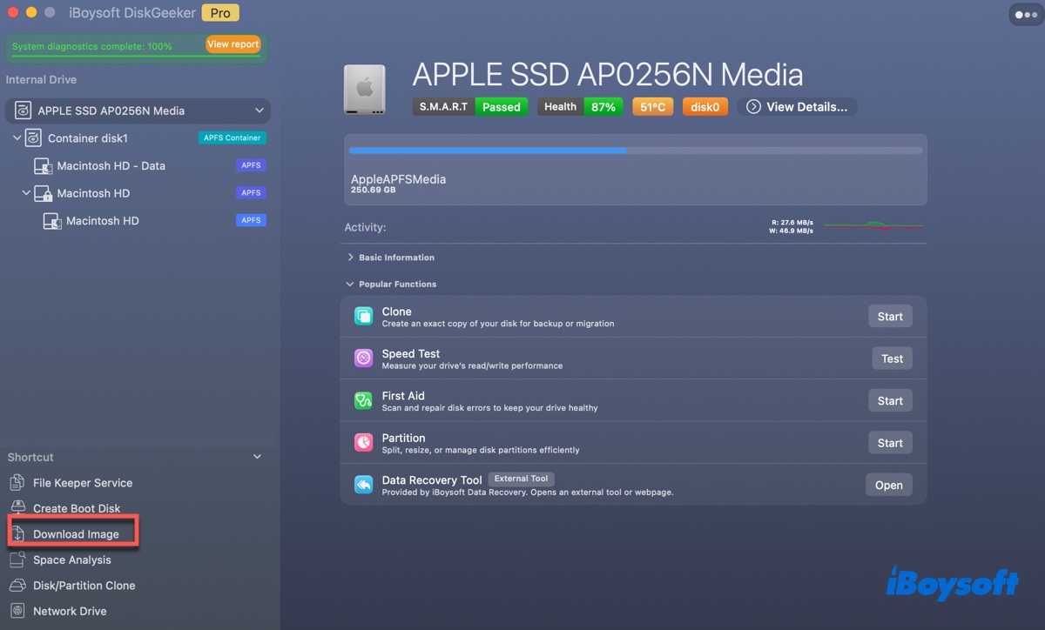Screen dimensions: 1045x630
Task: Click the disk0 identifier badge
Action: coord(705,107)
